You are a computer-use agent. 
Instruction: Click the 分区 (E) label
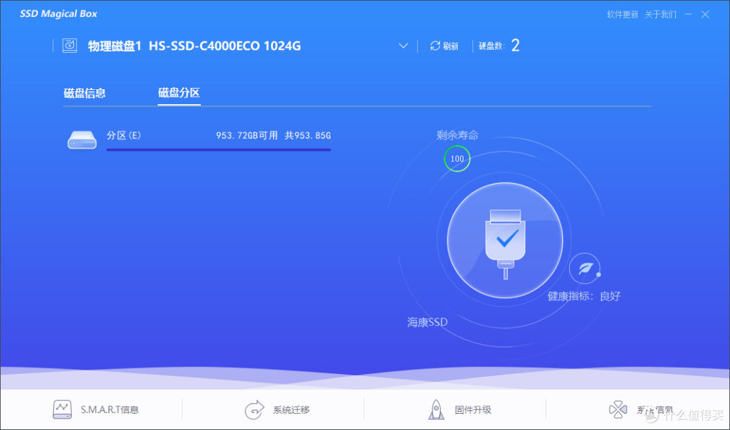(124, 136)
